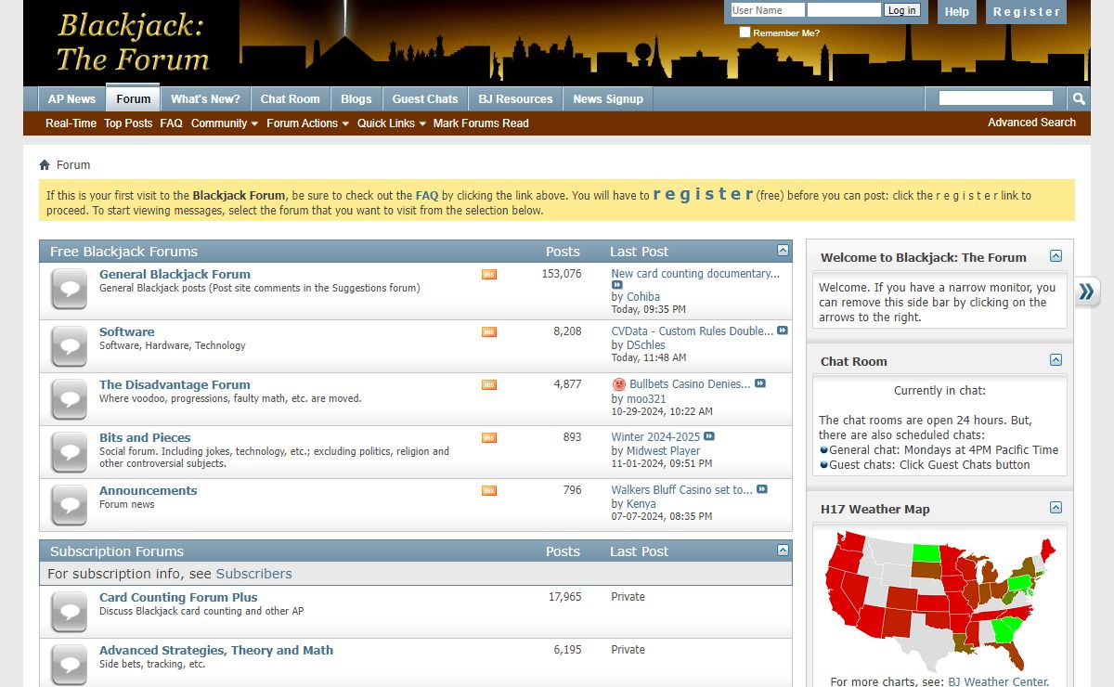
Task: Open RSS feed for General Blackjack Forum
Action: pos(489,275)
